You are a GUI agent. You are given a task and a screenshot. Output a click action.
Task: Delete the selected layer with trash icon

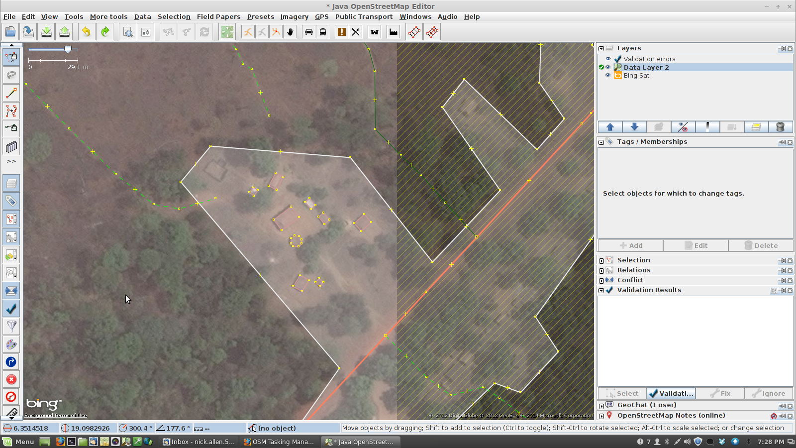(780, 127)
